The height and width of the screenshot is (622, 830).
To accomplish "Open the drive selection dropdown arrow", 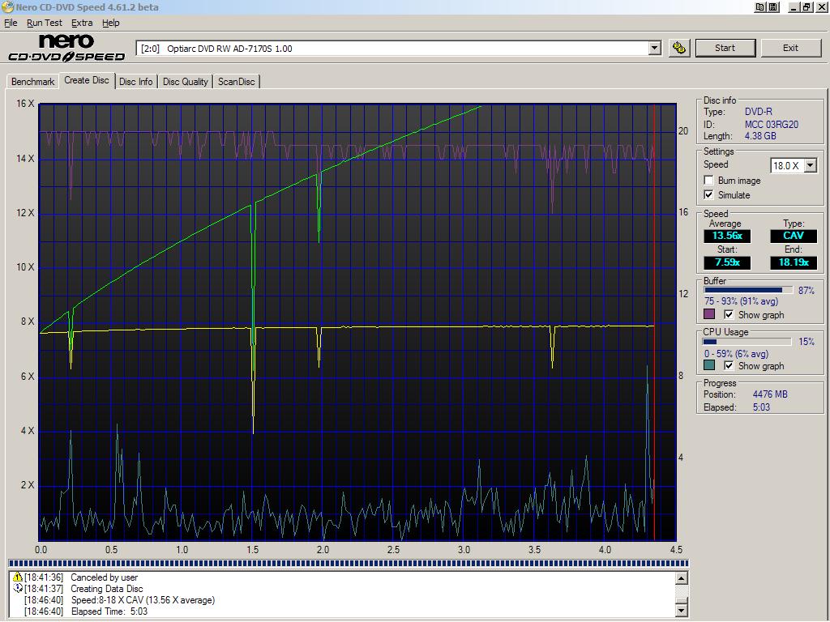I will coord(655,48).
